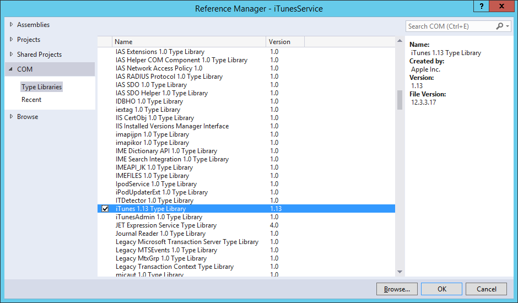Expand the Assemblies category
The image size is (518, 303).
coord(12,25)
